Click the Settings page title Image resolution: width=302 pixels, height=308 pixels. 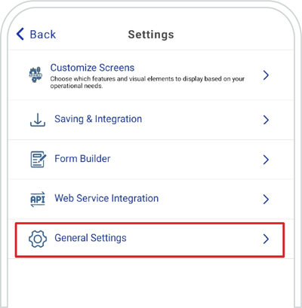[x=151, y=35]
